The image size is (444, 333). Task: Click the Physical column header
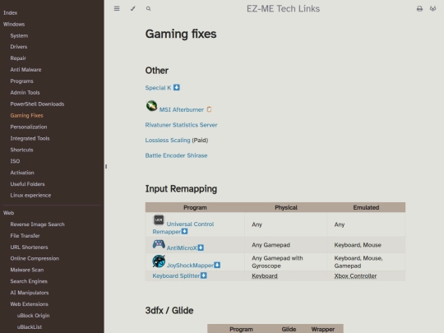(286, 207)
